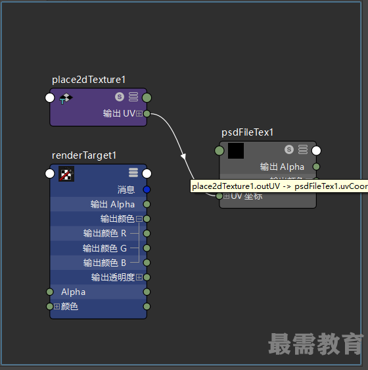
Task: Select the 输出透明度 attribute label
Action: [x=113, y=277]
